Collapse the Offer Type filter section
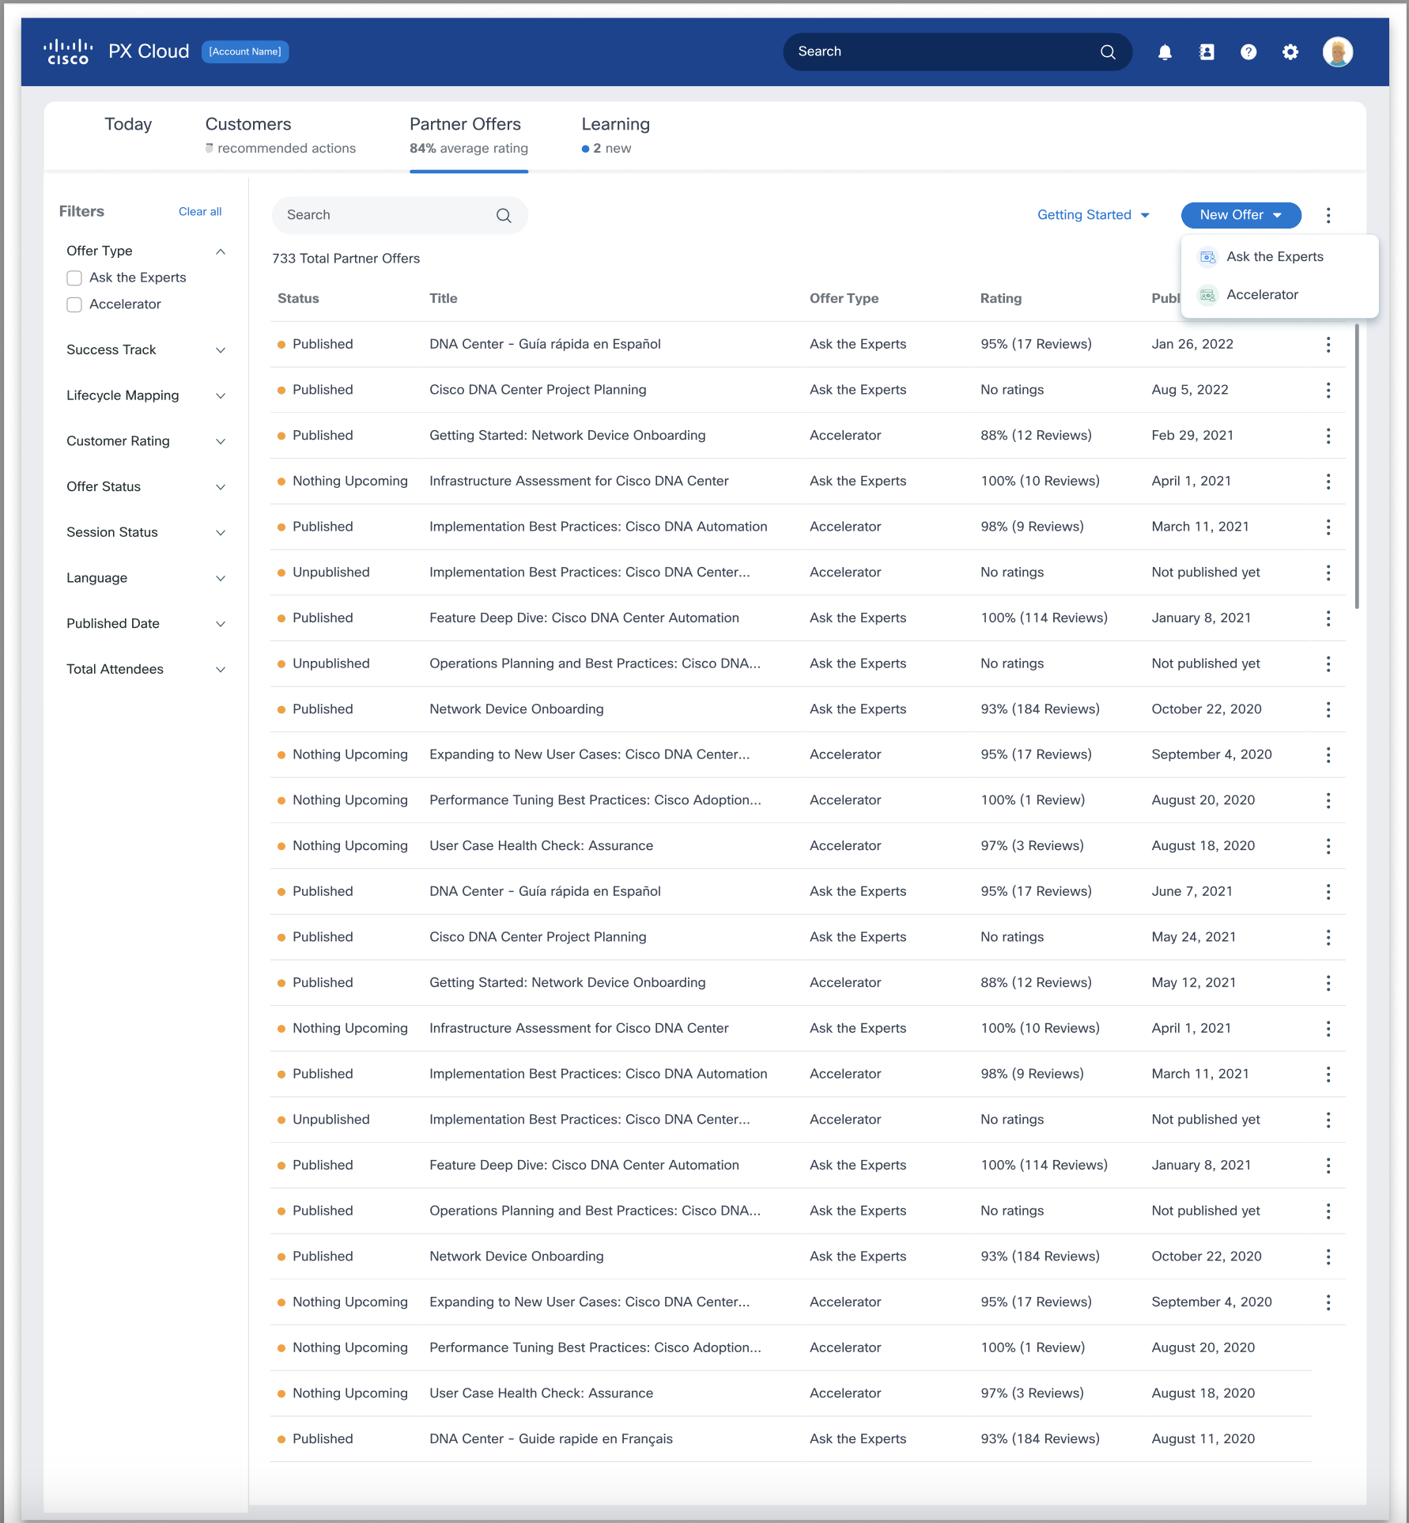 coord(221,251)
